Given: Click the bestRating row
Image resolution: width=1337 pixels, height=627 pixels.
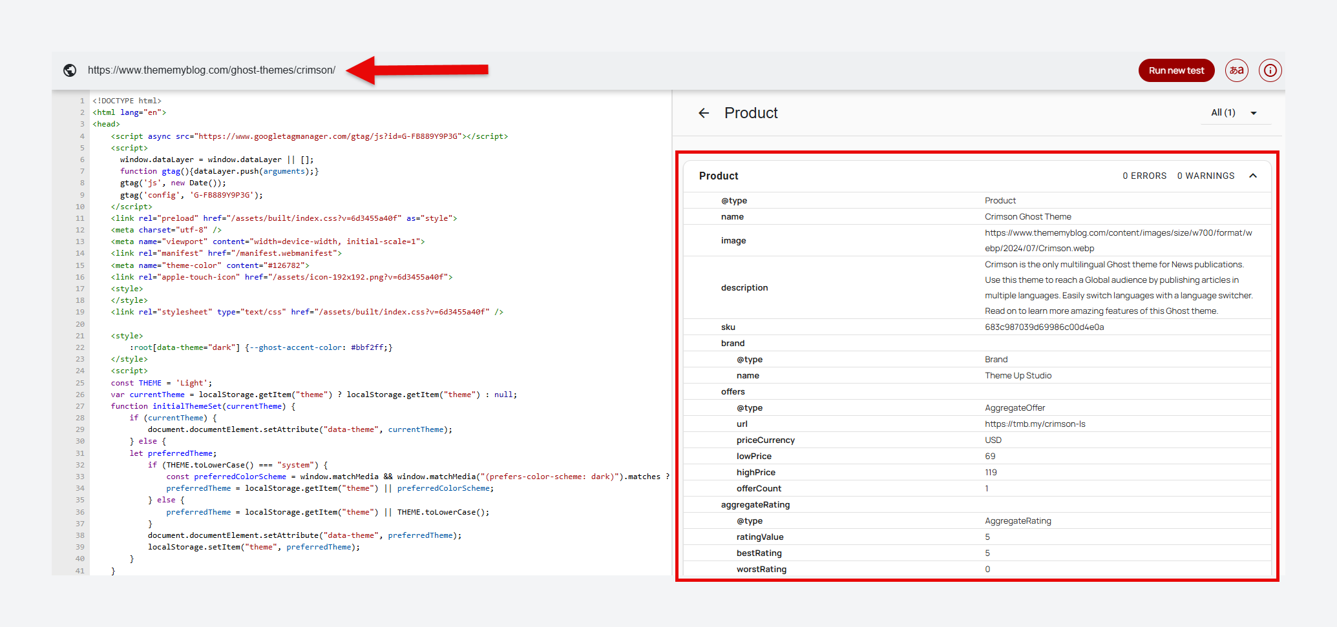Looking at the screenshot, I should pos(977,553).
